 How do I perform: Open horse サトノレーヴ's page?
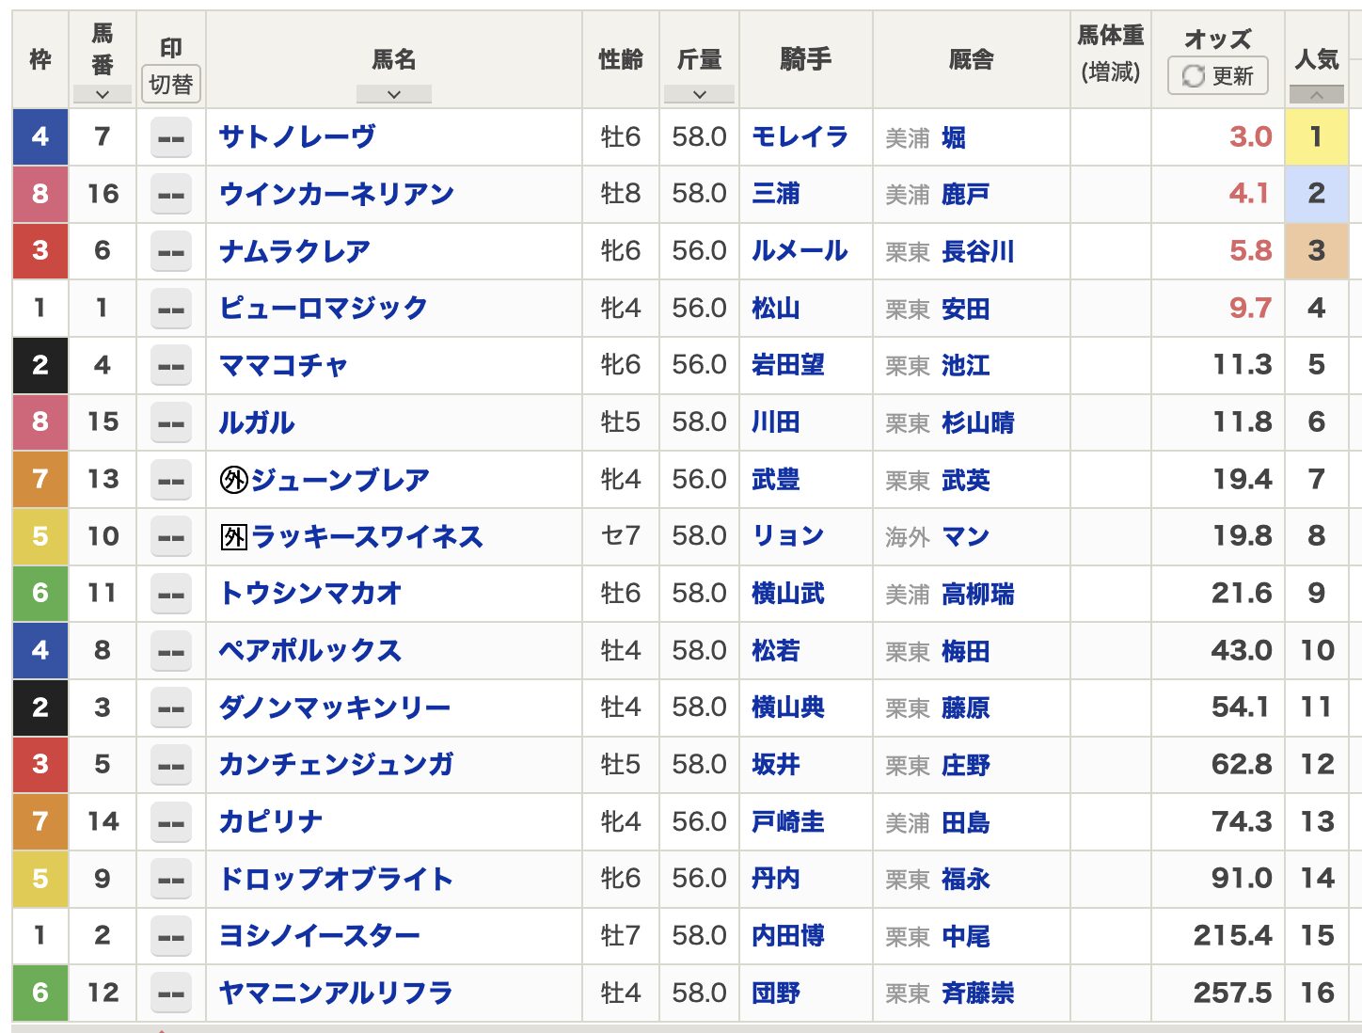pos(297,137)
